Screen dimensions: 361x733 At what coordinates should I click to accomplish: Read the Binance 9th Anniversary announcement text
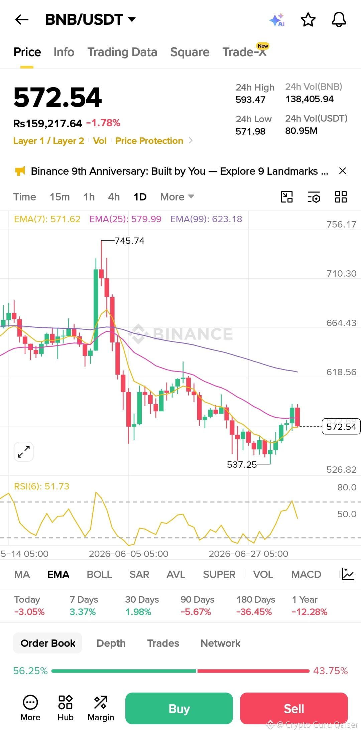pyautogui.click(x=179, y=171)
